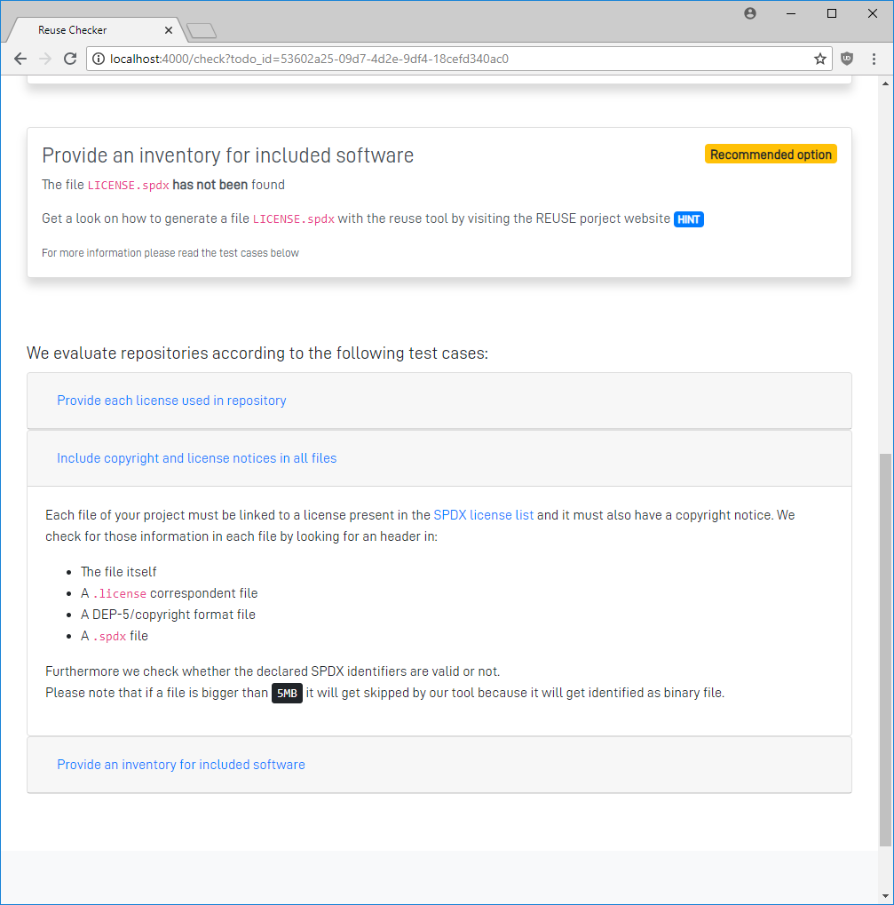The image size is (894, 905).
Task: Click 'For more information please read' note
Action: [170, 253]
